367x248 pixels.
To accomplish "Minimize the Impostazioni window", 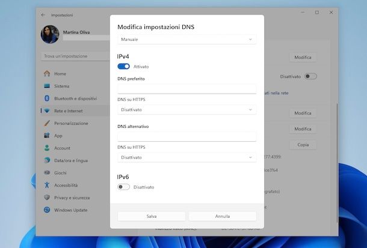I will [x=303, y=13].
